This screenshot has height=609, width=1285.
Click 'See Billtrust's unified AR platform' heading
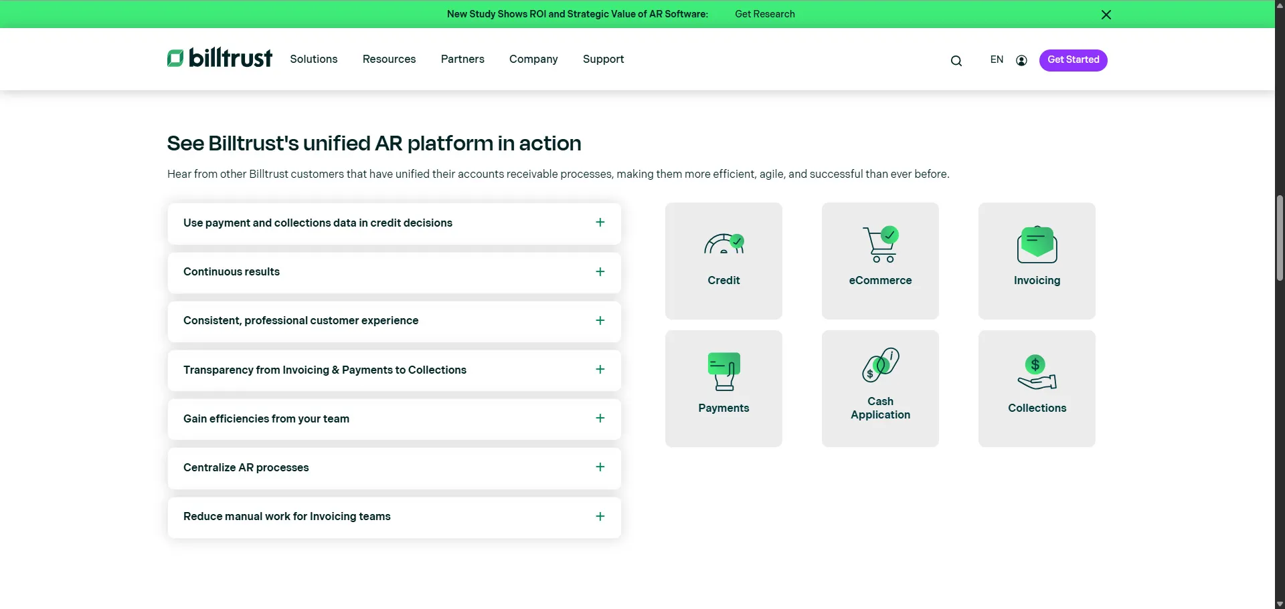(374, 143)
